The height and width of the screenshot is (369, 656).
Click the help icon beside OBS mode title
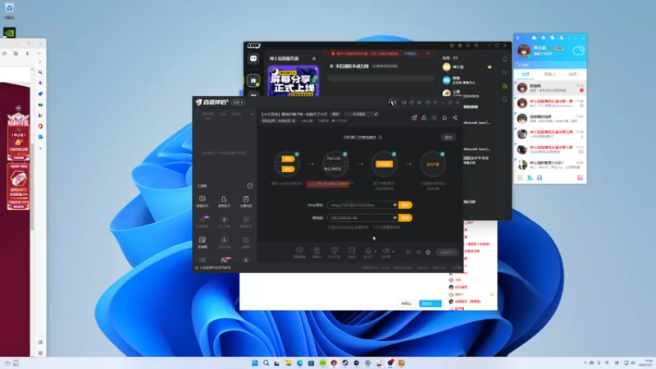click(x=380, y=137)
